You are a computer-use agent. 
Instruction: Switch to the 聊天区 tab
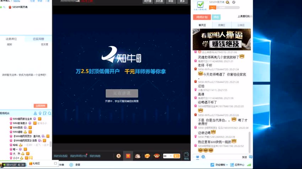pyautogui.click(x=202, y=25)
